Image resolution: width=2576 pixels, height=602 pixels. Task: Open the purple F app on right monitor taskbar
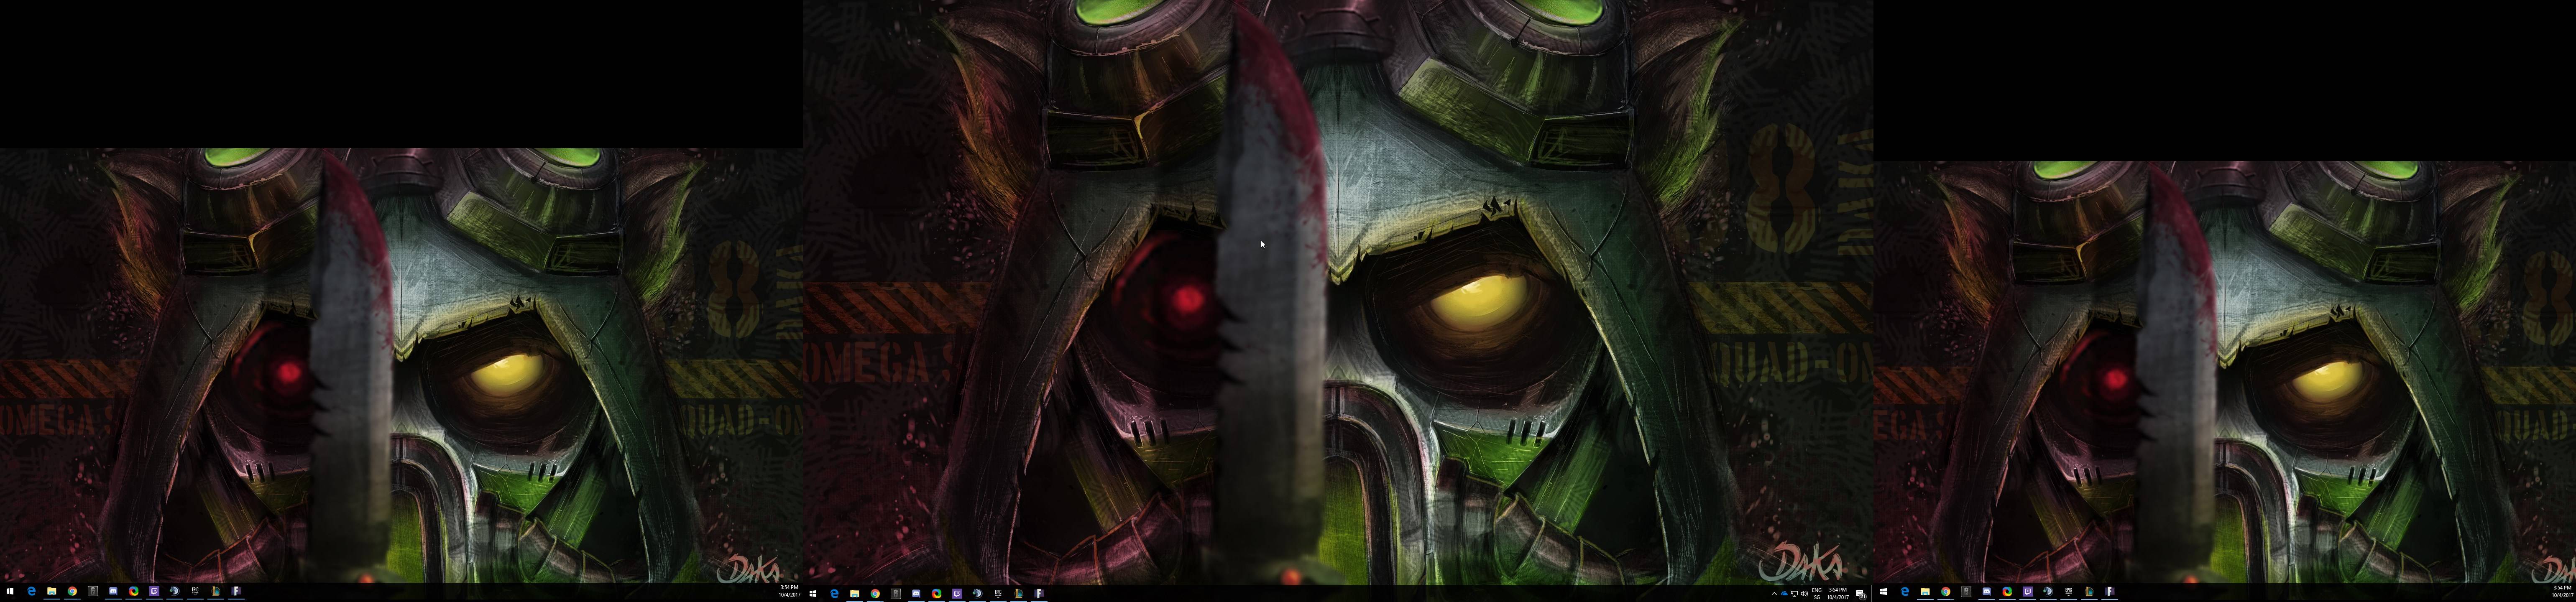[x=2110, y=592]
